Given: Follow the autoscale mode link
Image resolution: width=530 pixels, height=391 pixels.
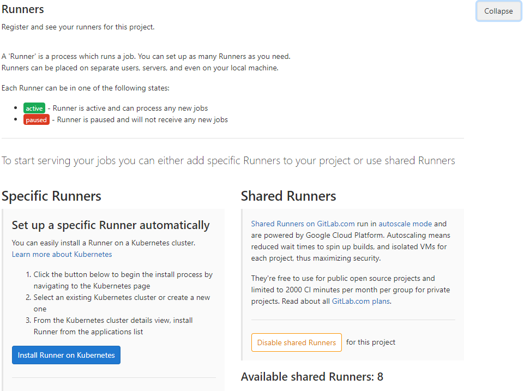Looking at the screenshot, I should [x=405, y=224].
